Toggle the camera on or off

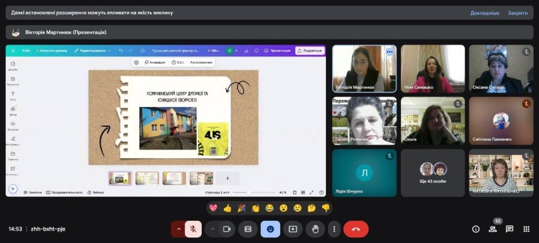click(x=227, y=229)
